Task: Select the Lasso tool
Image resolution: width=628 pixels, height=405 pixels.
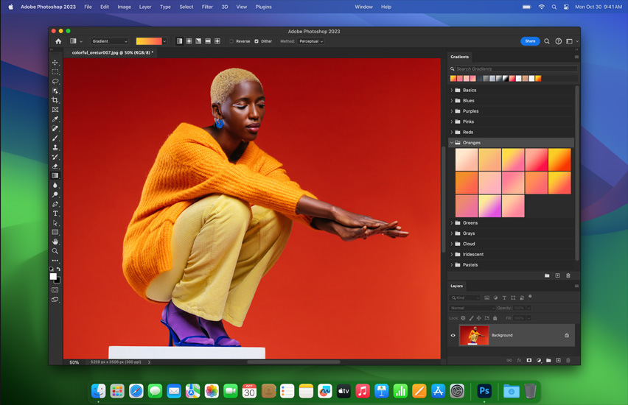Action: tap(55, 81)
